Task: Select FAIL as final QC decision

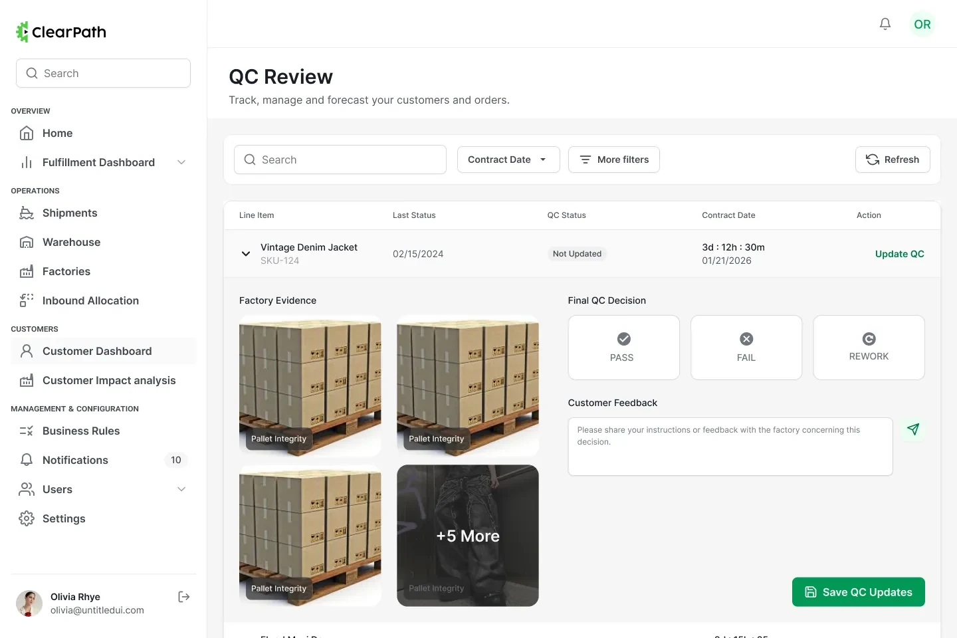Action: pos(746,348)
